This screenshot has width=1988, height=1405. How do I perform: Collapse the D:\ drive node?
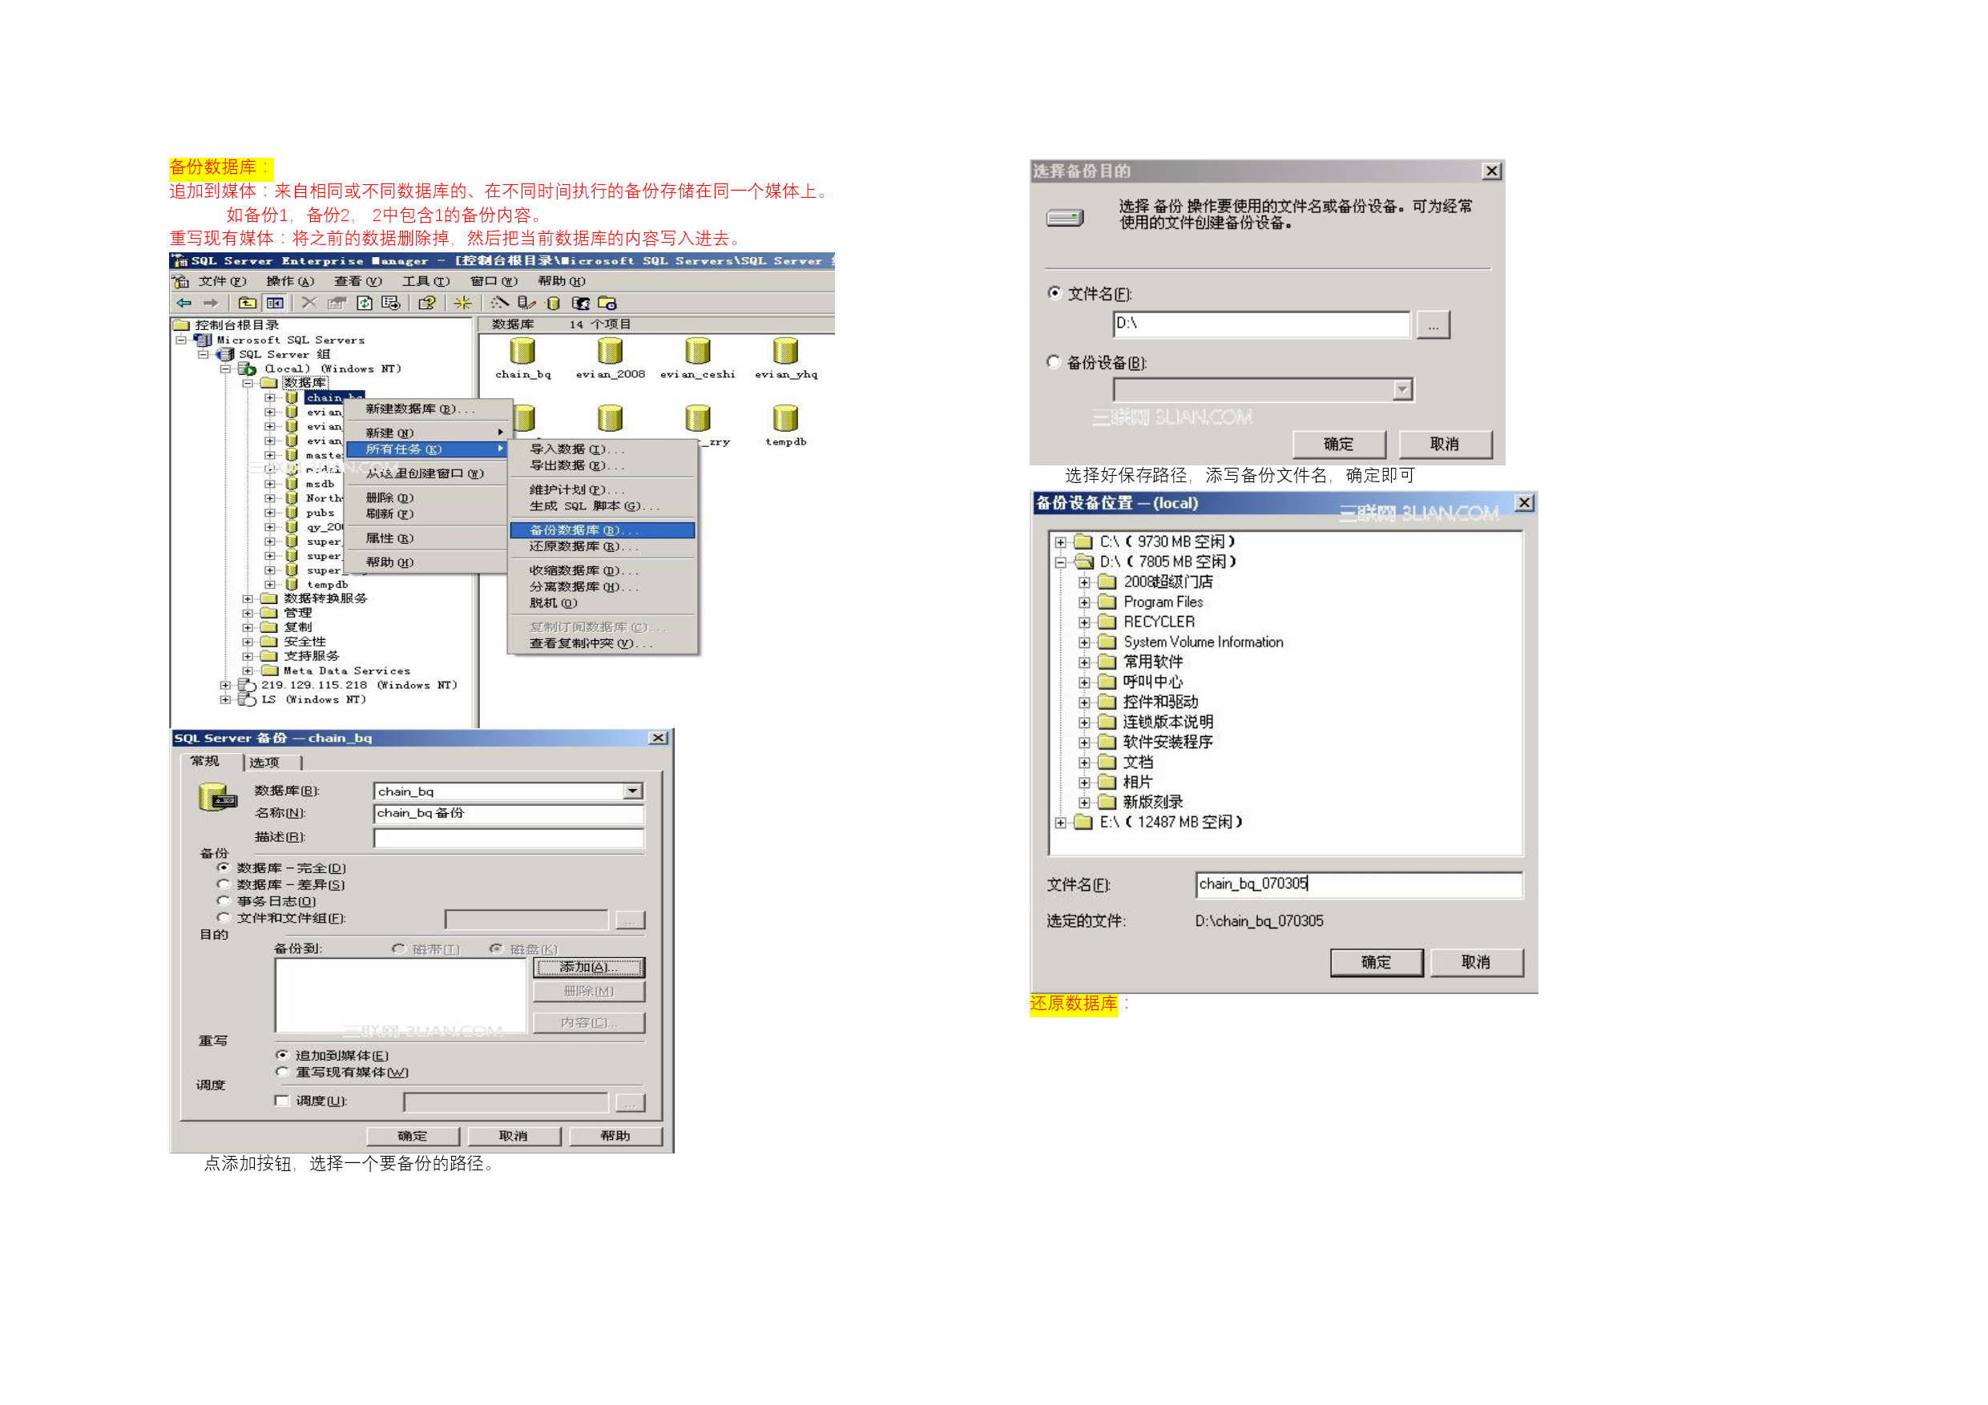click(x=1061, y=562)
